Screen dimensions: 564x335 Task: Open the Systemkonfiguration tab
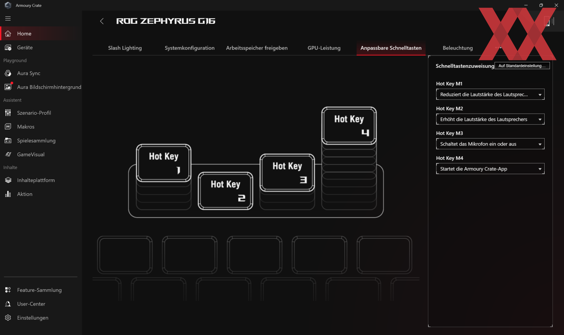[x=189, y=48]
